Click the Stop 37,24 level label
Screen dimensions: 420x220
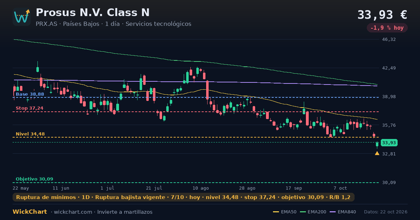pos(29,108)
